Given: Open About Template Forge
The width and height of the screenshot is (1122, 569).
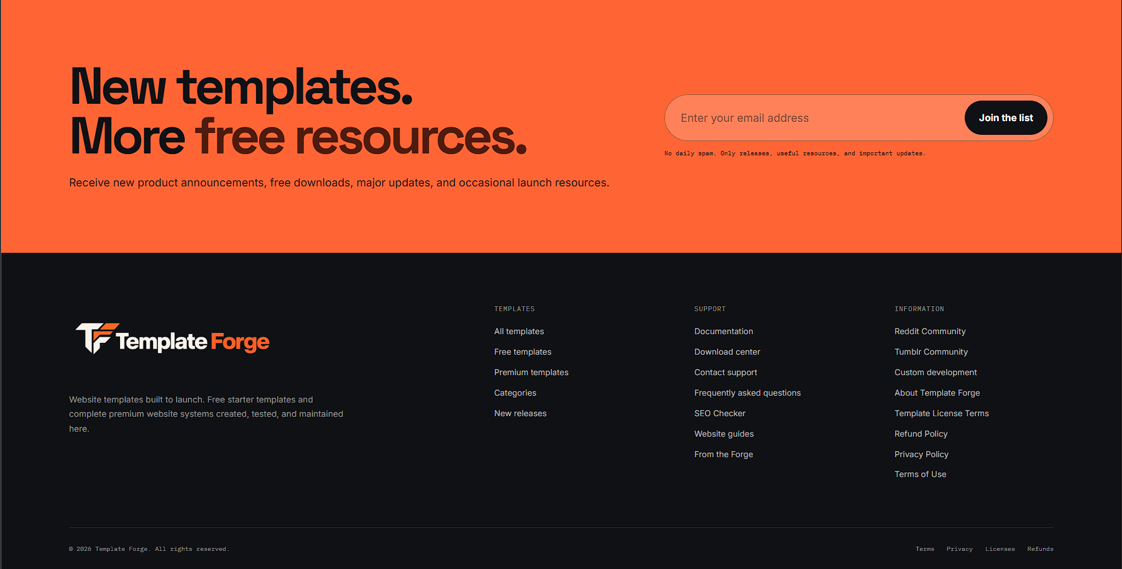Looking at the screenshot, I should (937, 393).
